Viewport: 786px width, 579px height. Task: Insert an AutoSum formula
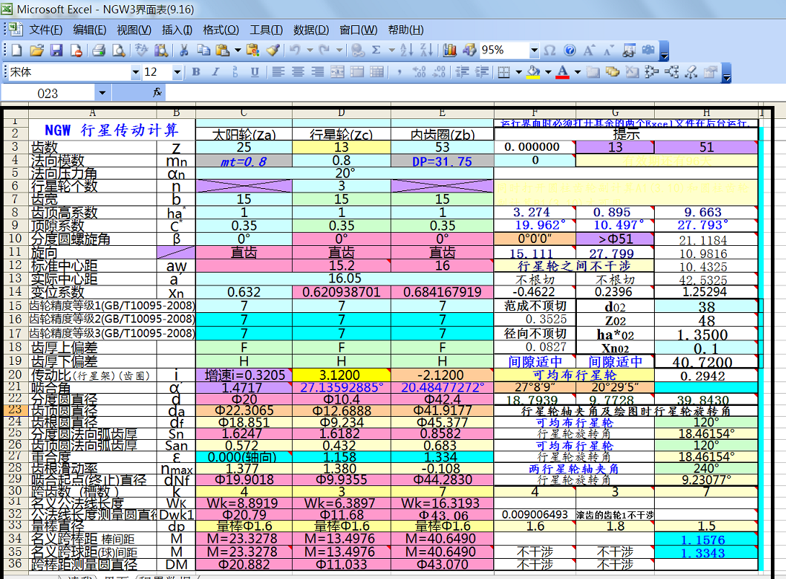click(376, 50)
